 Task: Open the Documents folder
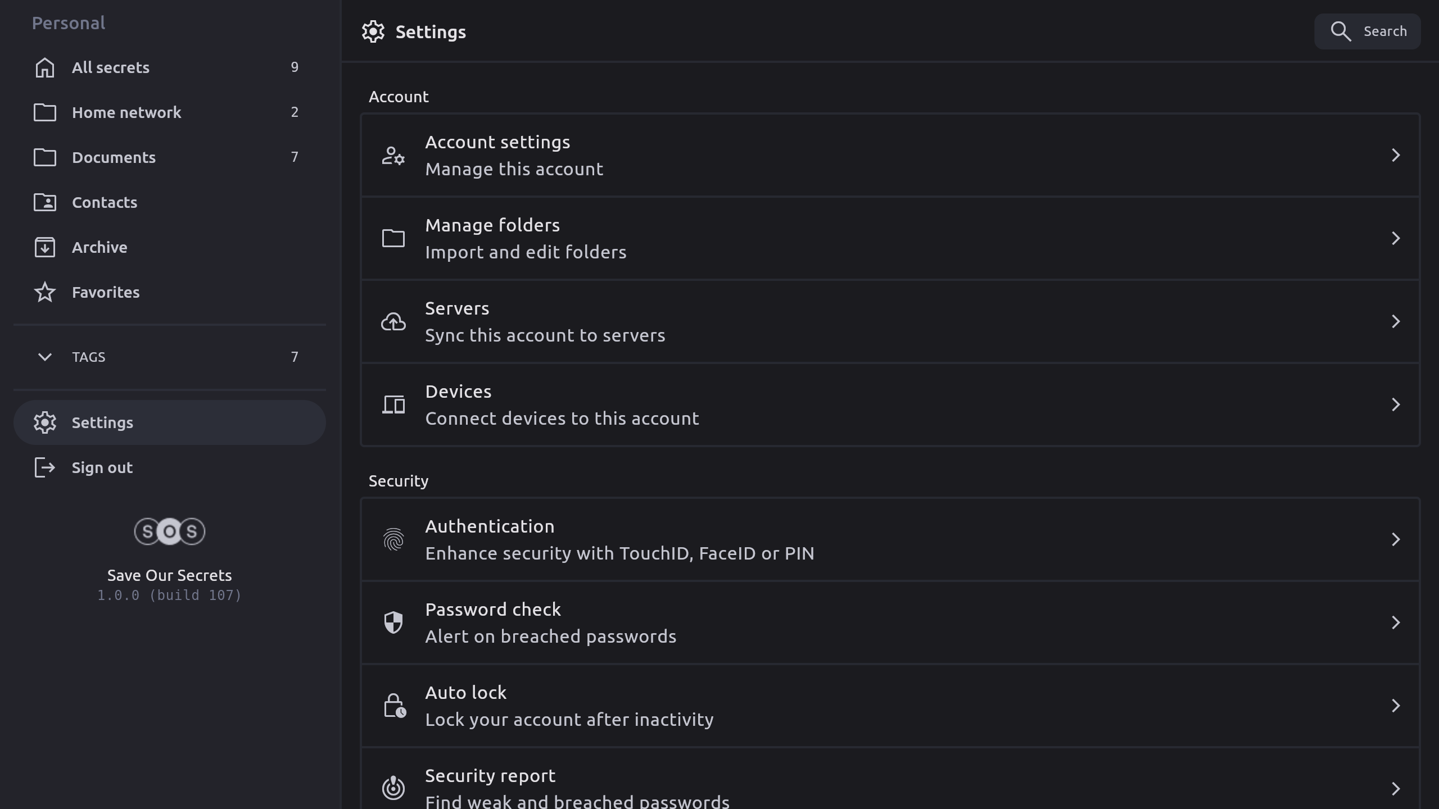114,157
